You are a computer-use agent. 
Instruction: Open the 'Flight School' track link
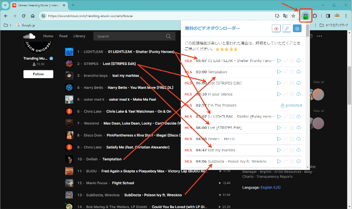pyautogui.click(x=109, y=183)
